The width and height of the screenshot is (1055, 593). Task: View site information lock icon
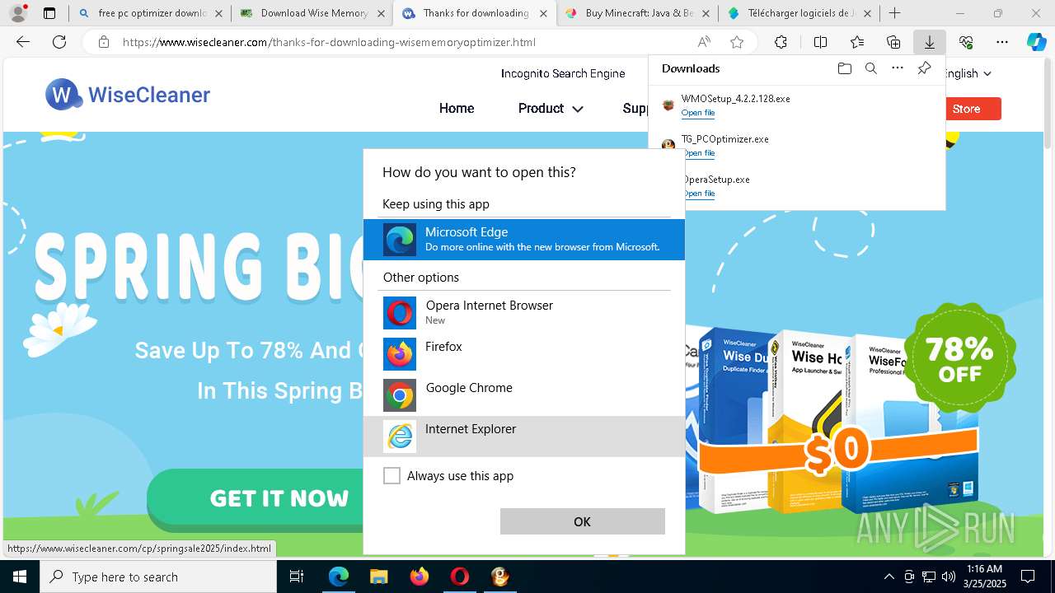tap(103, 43)
